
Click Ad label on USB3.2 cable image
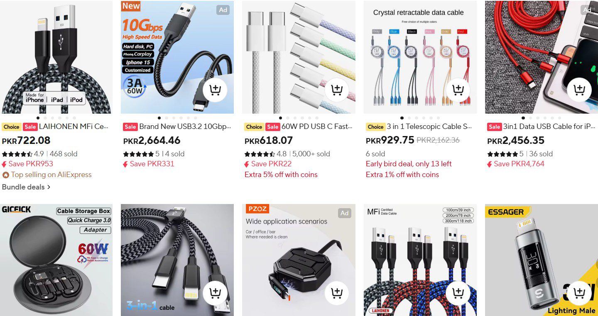point(223,10)
